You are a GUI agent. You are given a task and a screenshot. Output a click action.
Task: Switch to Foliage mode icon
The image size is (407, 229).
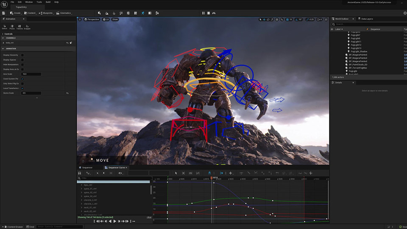(114, 13)
